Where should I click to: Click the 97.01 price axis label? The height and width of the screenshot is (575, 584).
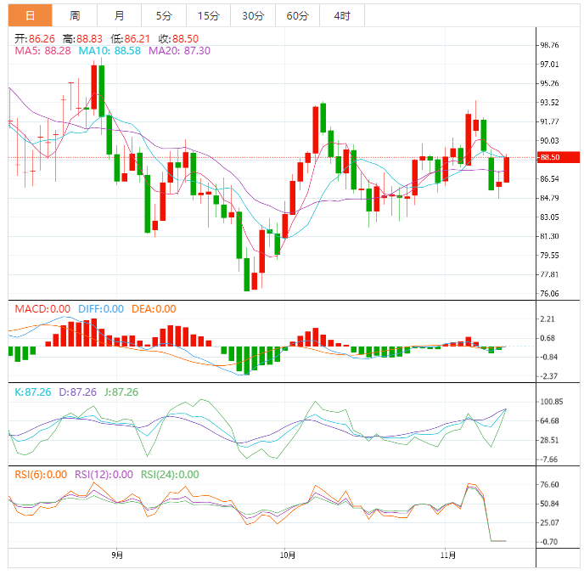click(x=549, y=65)
